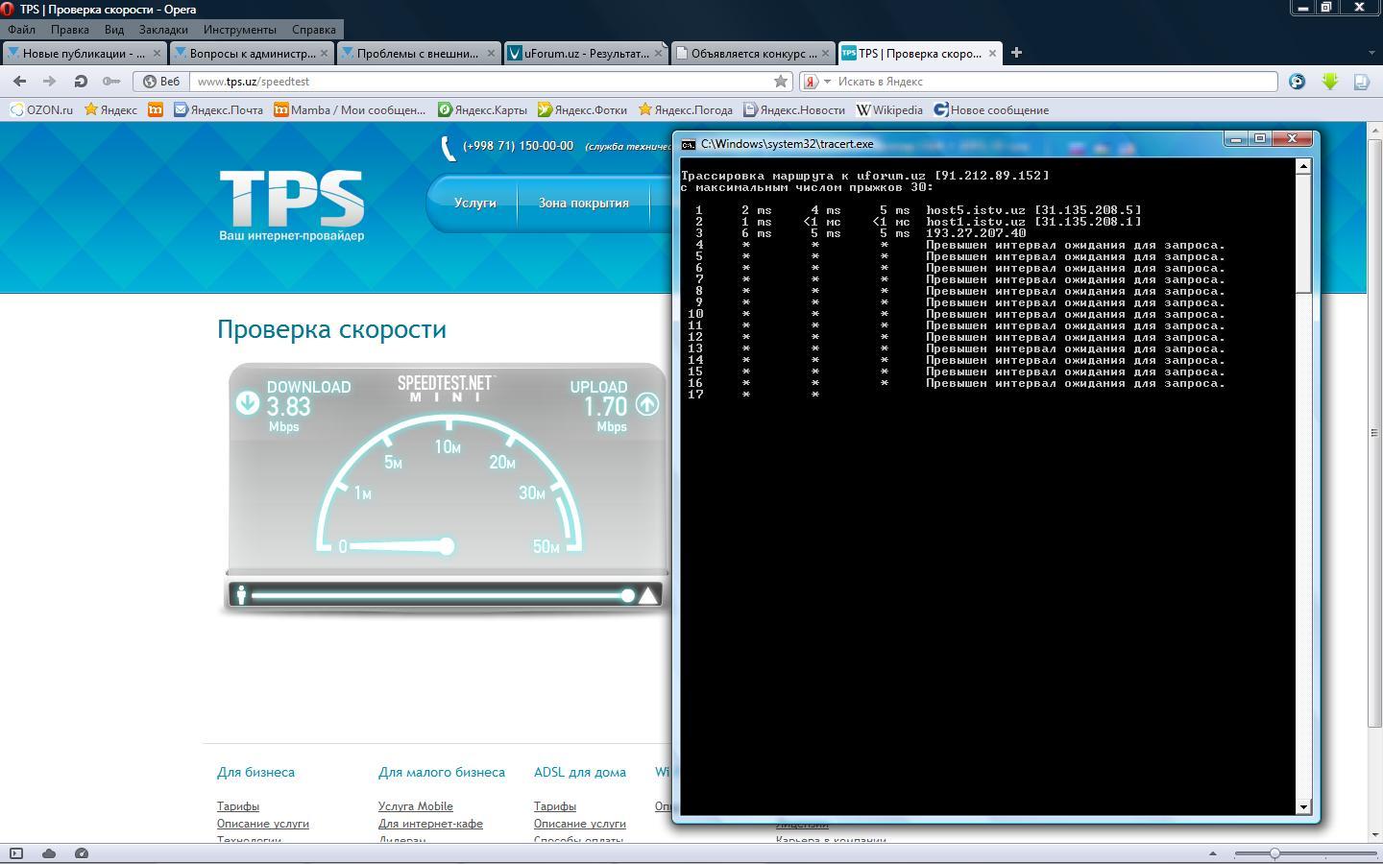The width and height of the screenshot is (1383, 864).
Task: Click the green download arrow icon
Action: click(x=1330, y=82)
